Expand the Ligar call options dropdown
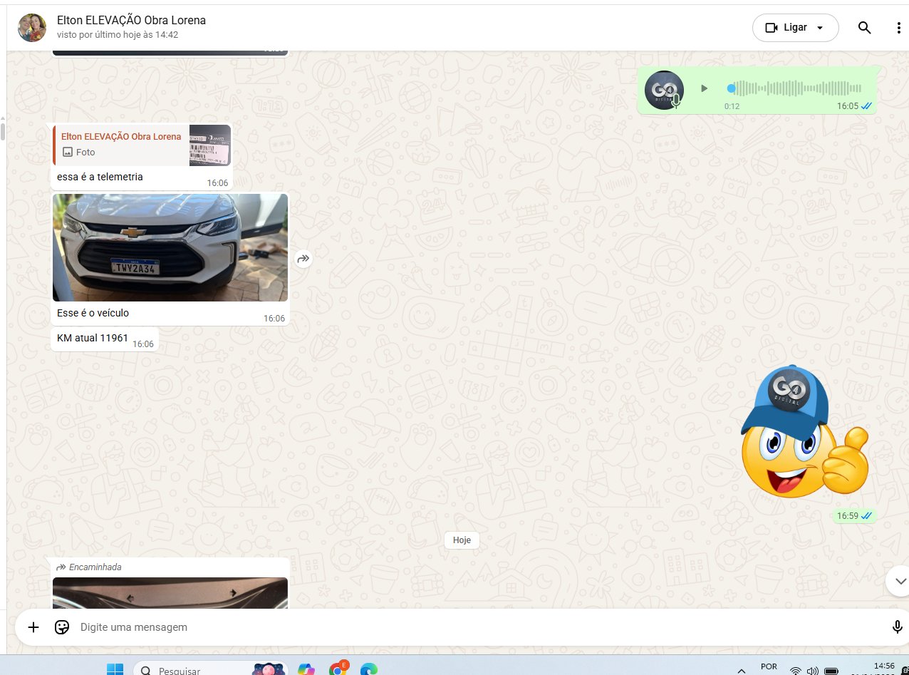909x675 pixels. (819, 28)
